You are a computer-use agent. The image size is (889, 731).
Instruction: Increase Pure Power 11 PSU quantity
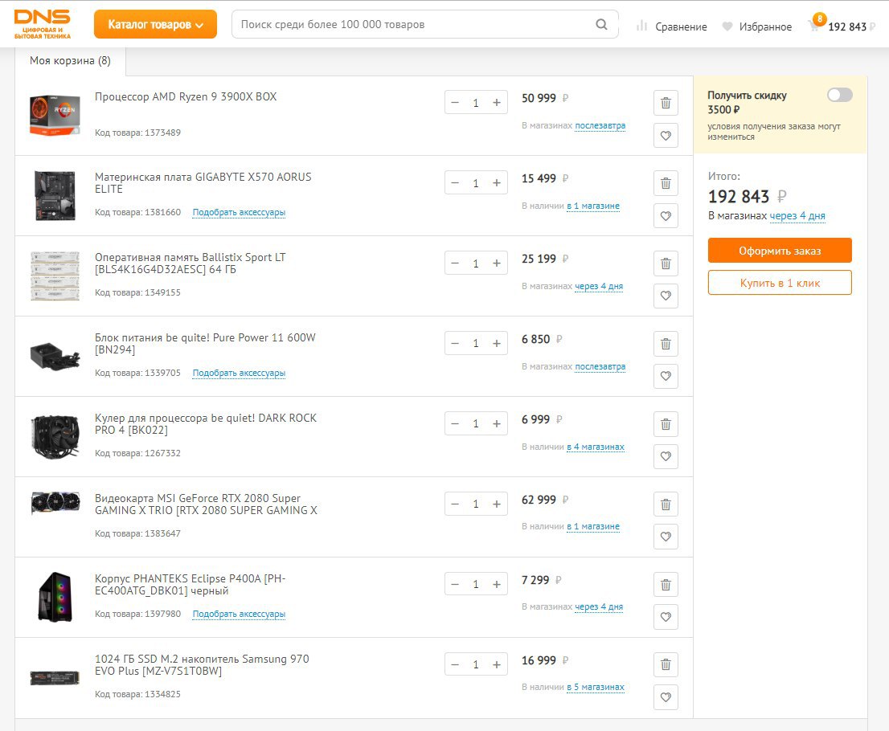click(497, 343)
